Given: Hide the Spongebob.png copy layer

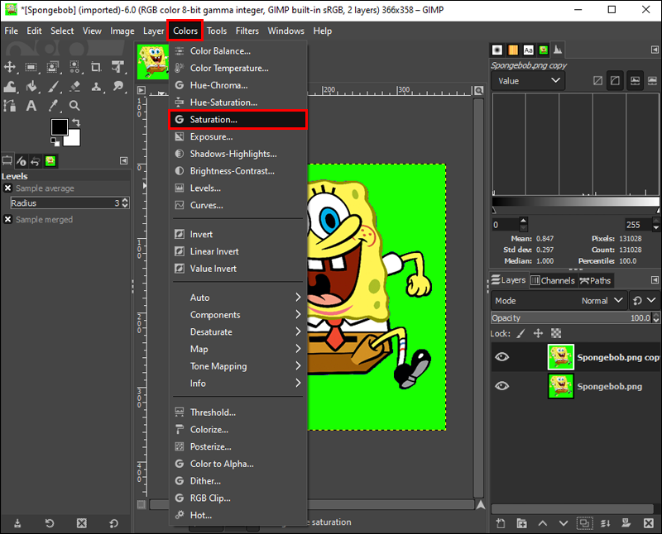Looking at the screenshot, I should click(x=501, y=357).
